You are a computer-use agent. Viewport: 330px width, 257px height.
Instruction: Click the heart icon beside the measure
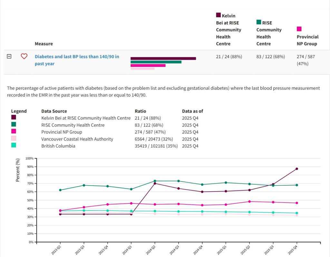24,56
